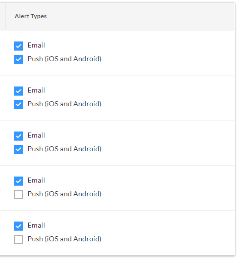This screenshot has width=238, height=259.
Task: Enable the unchecked Push checkbox in fourth row
Action: point(19,194)
